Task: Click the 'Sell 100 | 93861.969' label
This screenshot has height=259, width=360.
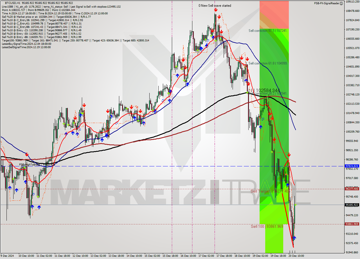Action: pos(267,226)
